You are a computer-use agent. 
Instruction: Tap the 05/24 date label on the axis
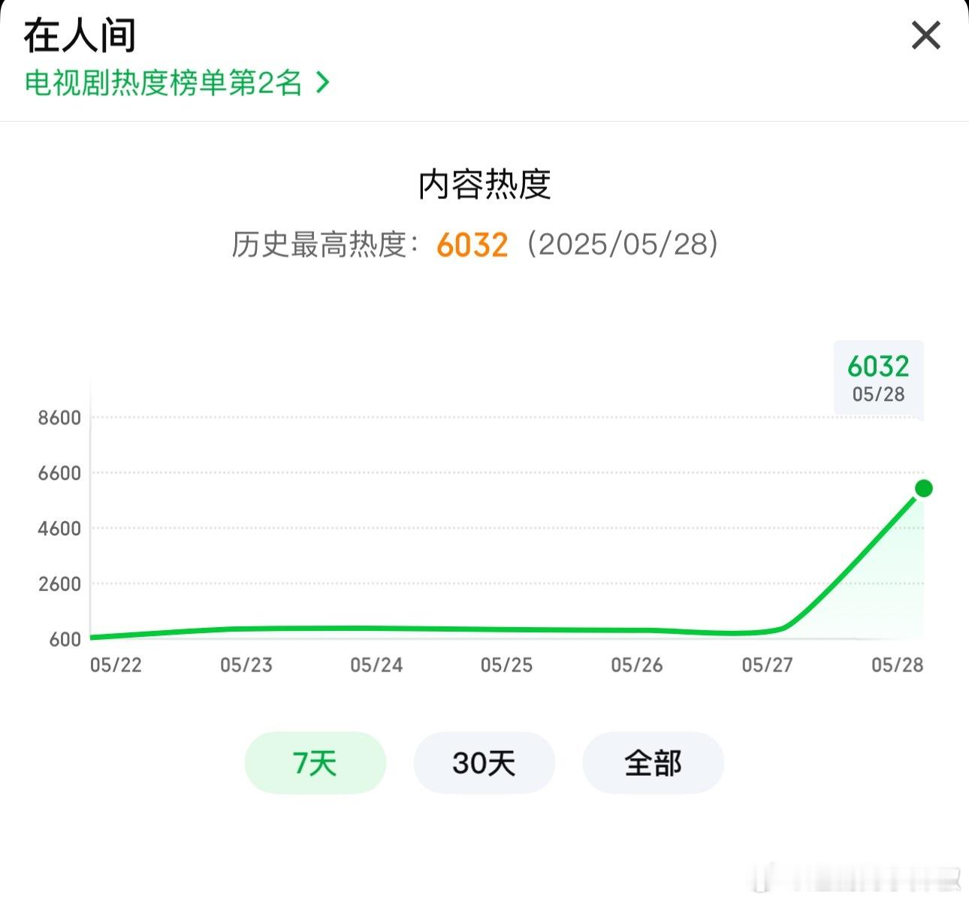click(x=376, y=665)
